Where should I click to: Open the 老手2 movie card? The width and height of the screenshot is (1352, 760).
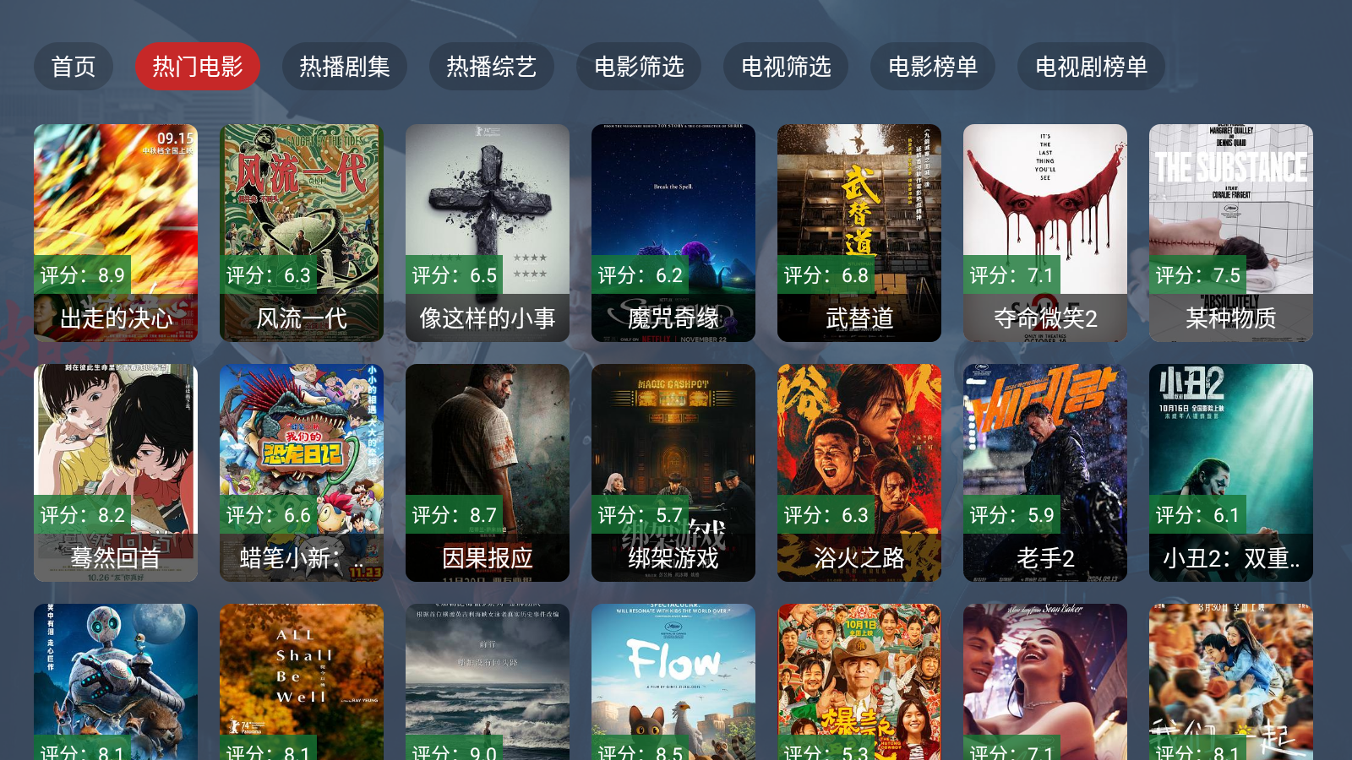click(x=1045, y=473)
